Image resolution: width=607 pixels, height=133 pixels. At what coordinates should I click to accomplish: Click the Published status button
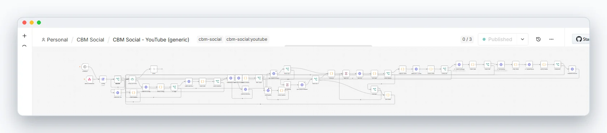(x=497, y=39)
